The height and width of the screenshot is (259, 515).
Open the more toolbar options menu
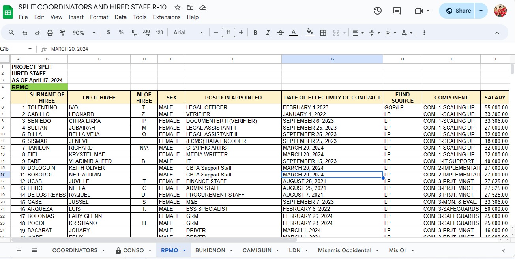pyautogui.click(x=424, y=32)
